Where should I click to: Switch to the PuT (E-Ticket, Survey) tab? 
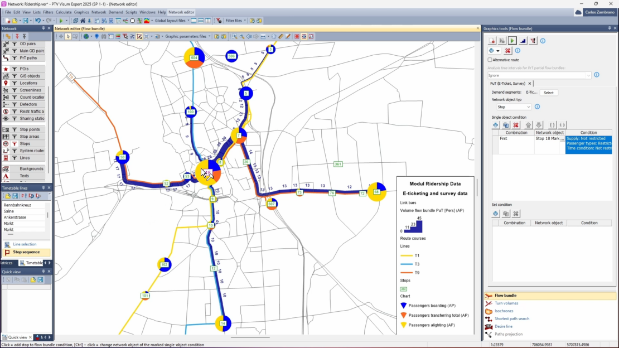point(507,83)
